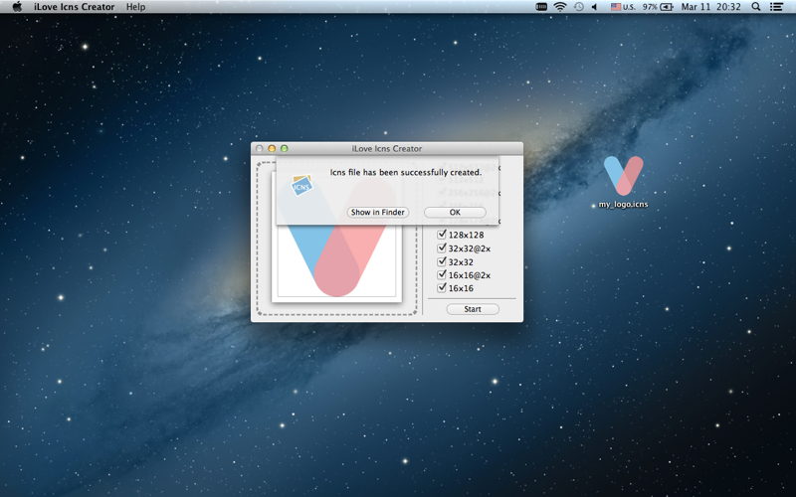Uncheck the 128x128 size checkbox
This screenshot has height=497, width=796.
tap(442, 235)
